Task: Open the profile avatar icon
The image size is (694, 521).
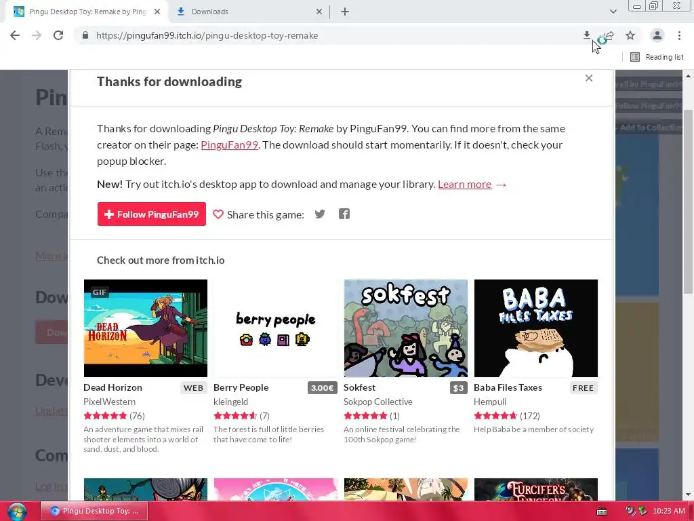Action: (657, 35)
